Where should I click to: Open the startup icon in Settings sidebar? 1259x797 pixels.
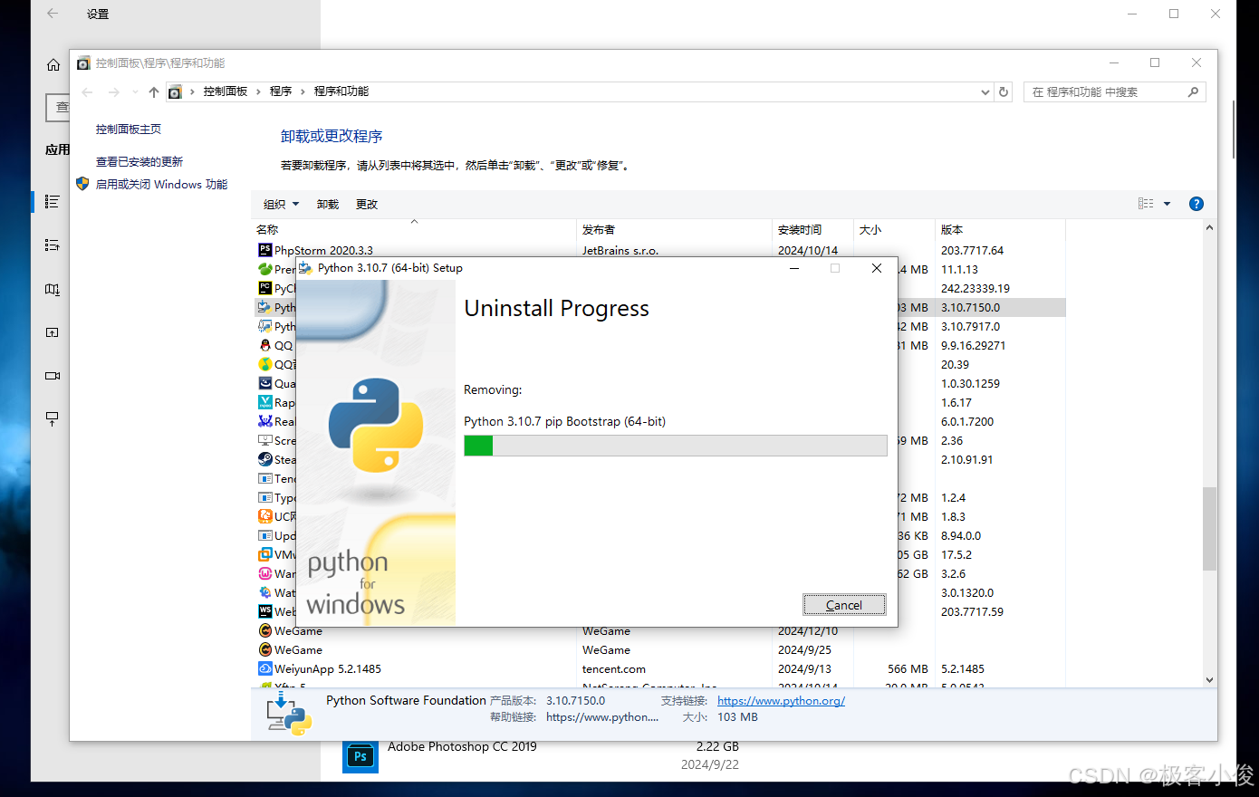53,418
